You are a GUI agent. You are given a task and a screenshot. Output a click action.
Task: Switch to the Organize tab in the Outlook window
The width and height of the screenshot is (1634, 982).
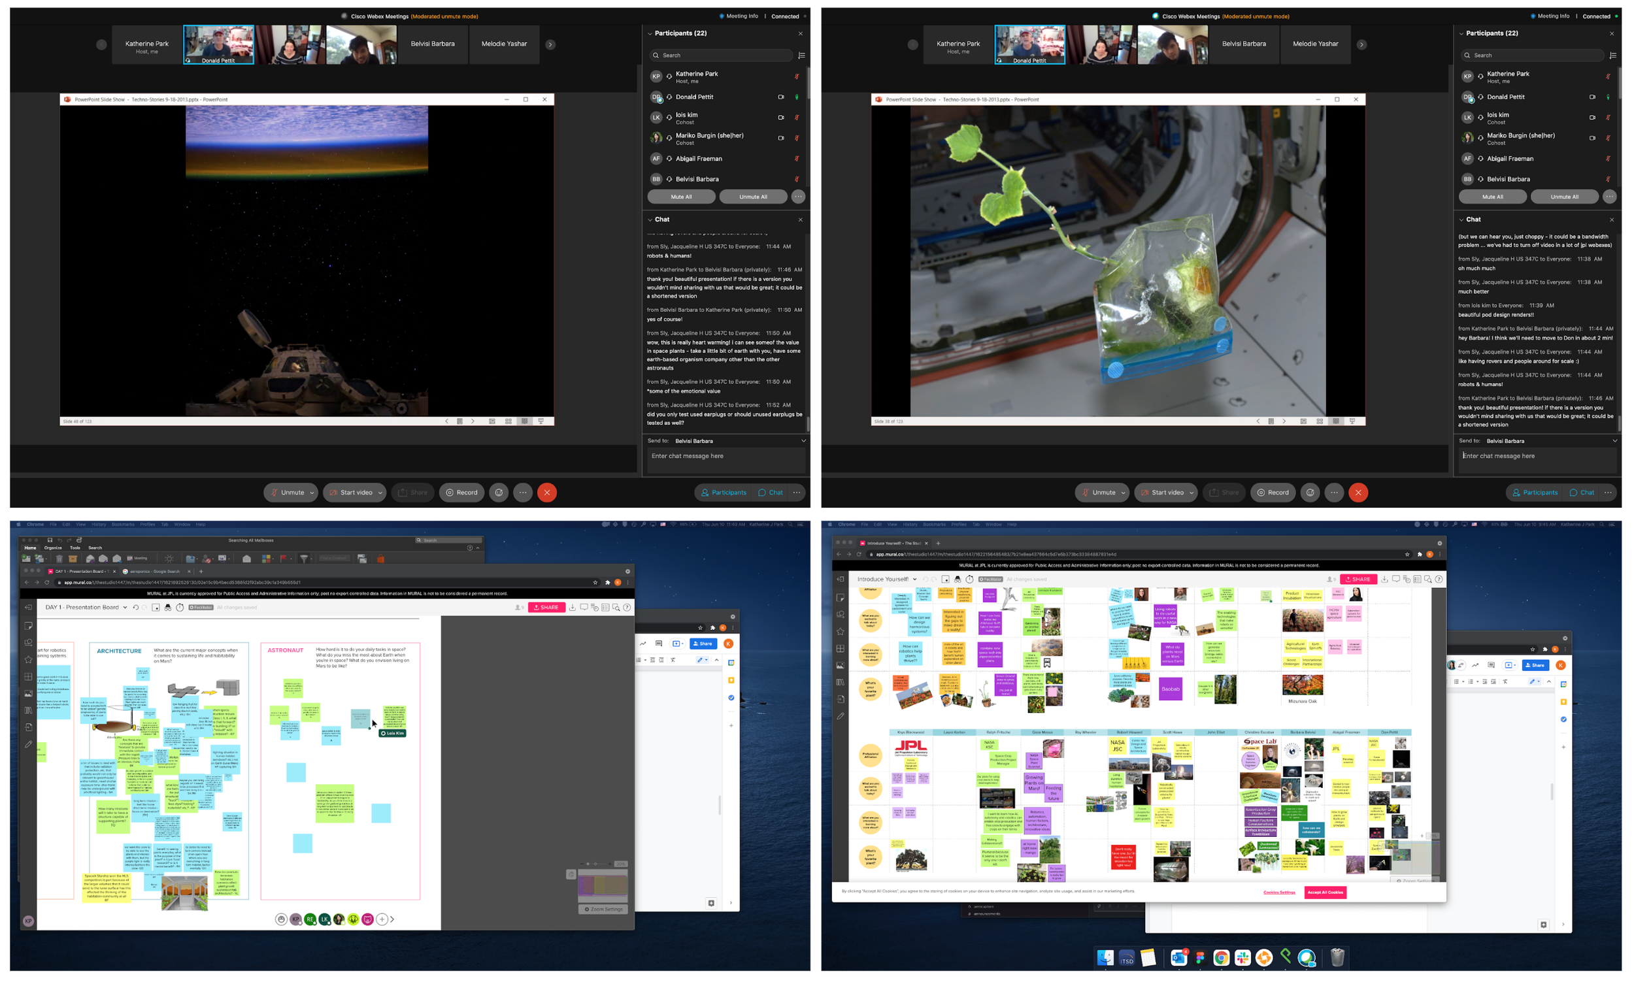[53, 548]
